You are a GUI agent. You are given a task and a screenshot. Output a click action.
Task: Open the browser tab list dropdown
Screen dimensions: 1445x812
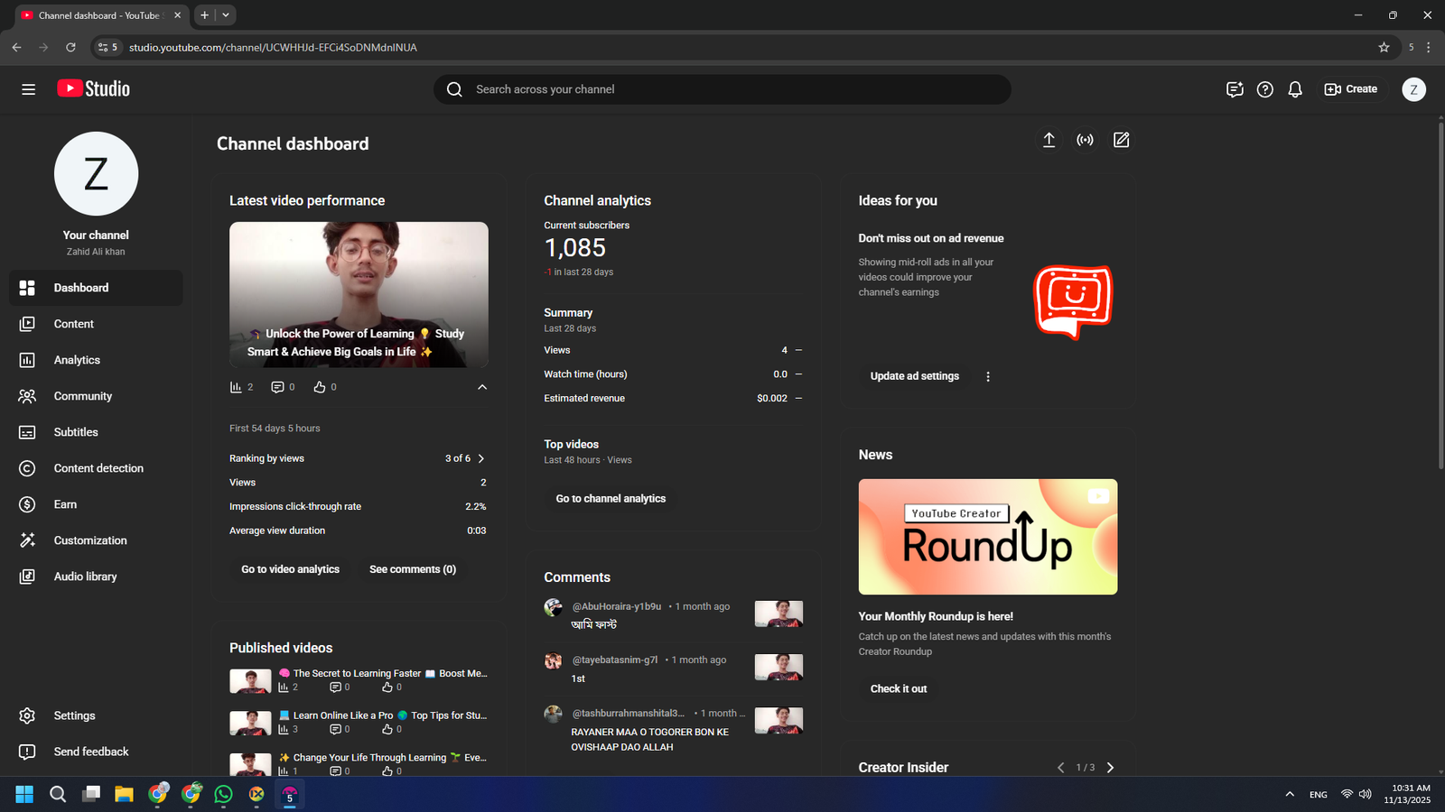coord(226,15)
